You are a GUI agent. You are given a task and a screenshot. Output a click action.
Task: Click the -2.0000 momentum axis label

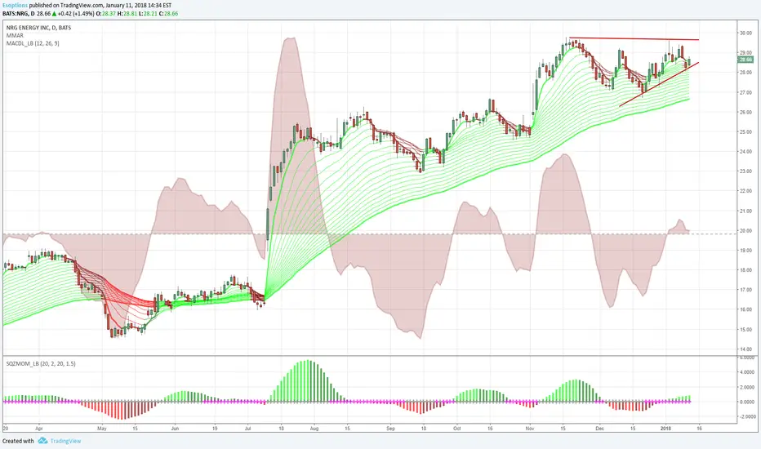[746, 417]
